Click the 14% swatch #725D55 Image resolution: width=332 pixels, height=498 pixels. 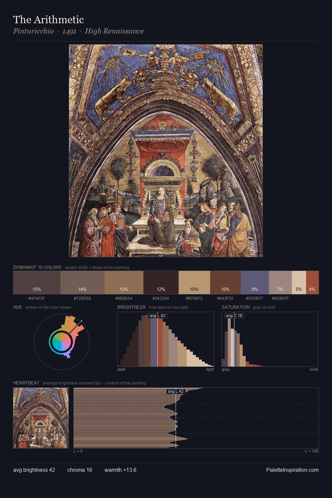82,283
